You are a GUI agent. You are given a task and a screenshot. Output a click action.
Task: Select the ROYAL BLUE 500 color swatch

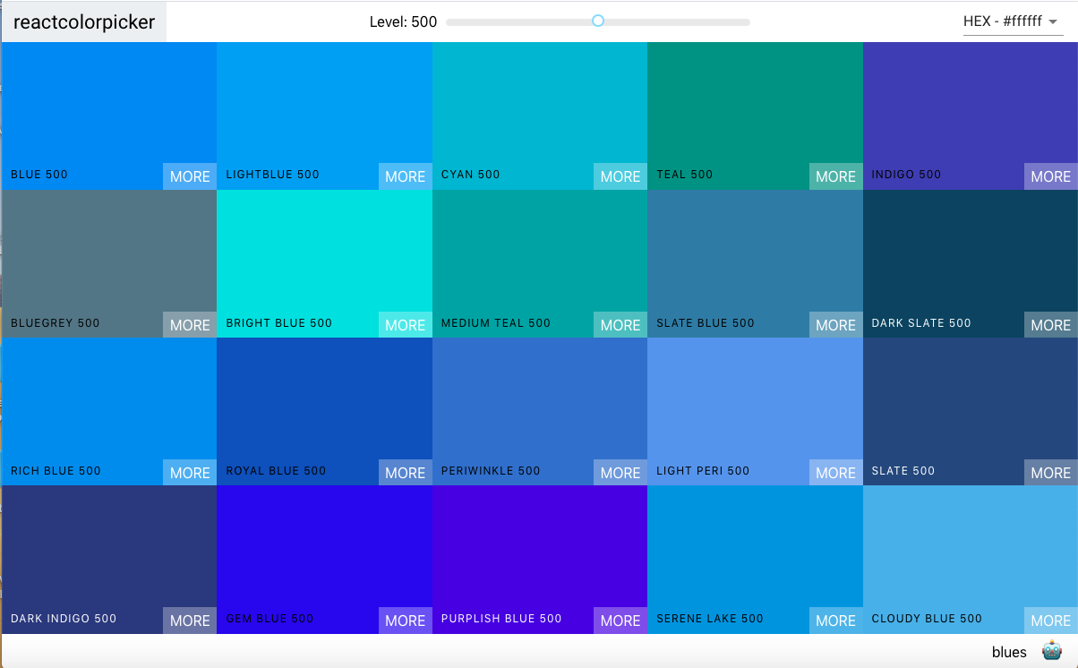[x=324, y=403]
